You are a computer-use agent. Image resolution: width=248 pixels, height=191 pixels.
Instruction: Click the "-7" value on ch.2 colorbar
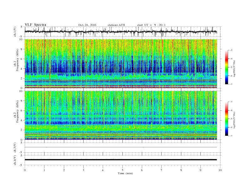[231, 136]
